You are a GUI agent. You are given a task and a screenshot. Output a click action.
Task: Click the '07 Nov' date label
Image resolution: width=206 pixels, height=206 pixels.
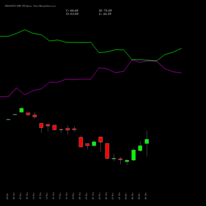(21, 196)
